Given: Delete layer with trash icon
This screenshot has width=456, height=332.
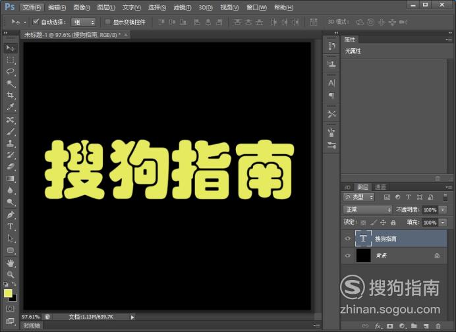Looking at the screenshot, I should pos(438,326).
